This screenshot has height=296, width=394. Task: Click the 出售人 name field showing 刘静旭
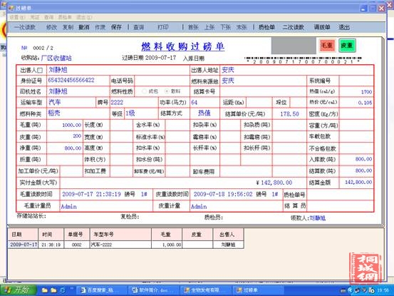[x=118, y=70]
